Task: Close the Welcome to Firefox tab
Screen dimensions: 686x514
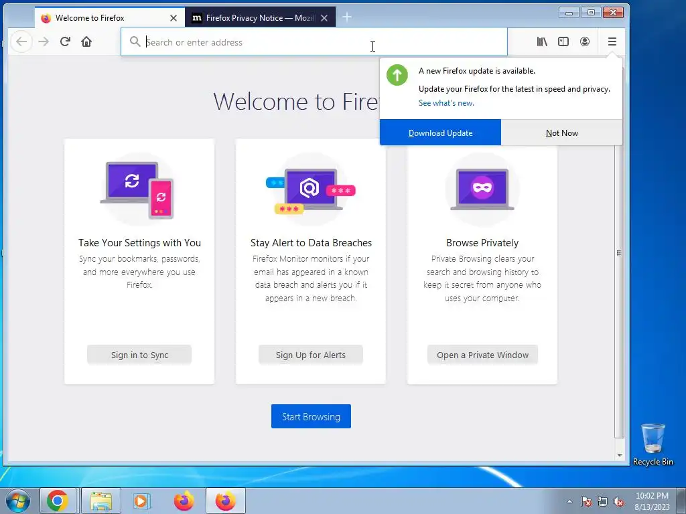Action: (174, 18)
